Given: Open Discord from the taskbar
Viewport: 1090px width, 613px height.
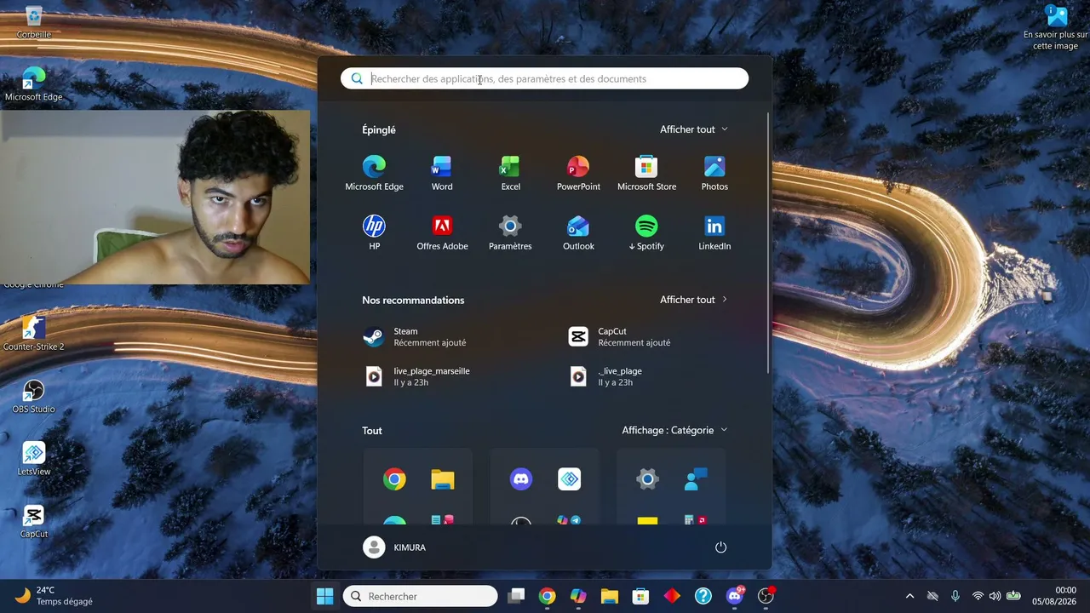Looking at the screenshot, I should click(x=735, y=596).
